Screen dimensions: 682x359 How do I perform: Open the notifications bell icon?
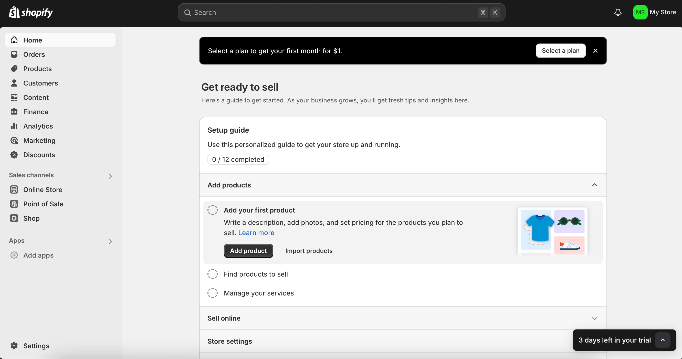point(618,13)
